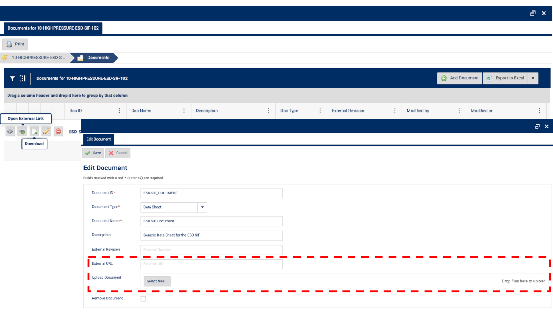This screenshot has width=553, height=316.
Task: Download the document using the row icon
Action: tap(34, 132)
